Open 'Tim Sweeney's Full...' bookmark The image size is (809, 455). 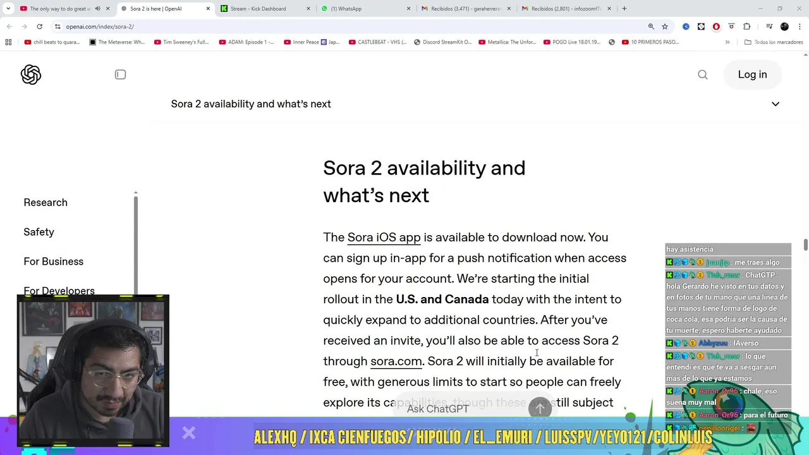181,42
